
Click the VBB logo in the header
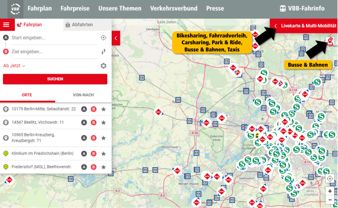point(15,9)
